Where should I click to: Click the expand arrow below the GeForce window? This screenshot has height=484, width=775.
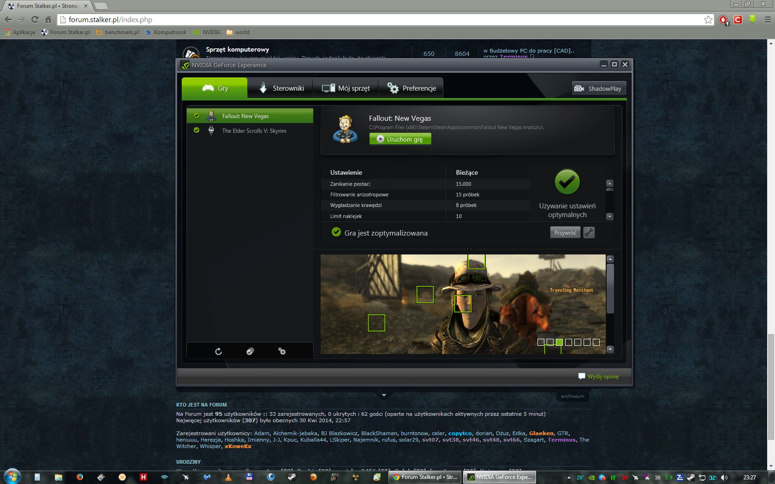384,395
